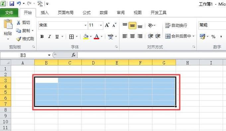
Task: Apply percent style (%)
Action: tap(213, 37)
